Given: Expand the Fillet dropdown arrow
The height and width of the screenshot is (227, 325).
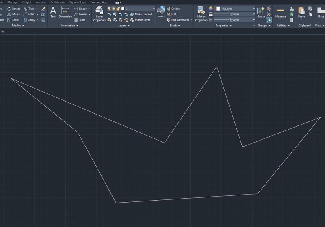Looking at the screenshot, I should pos(37,14).
